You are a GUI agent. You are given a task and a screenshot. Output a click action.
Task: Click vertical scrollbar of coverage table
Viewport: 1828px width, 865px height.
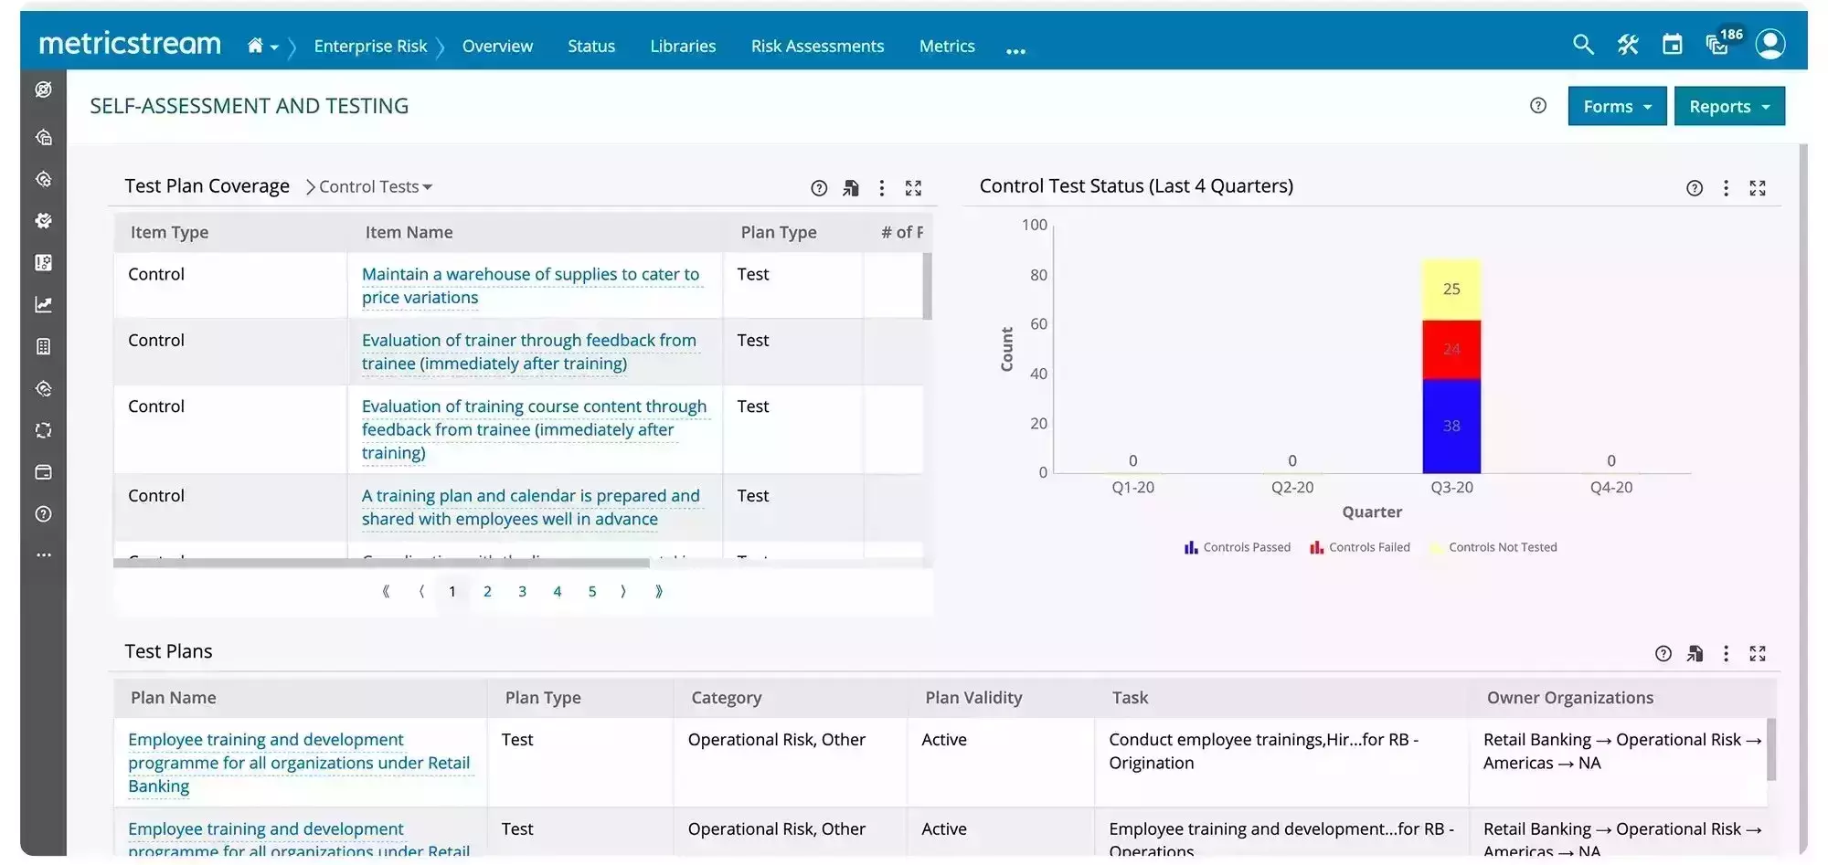928,286
